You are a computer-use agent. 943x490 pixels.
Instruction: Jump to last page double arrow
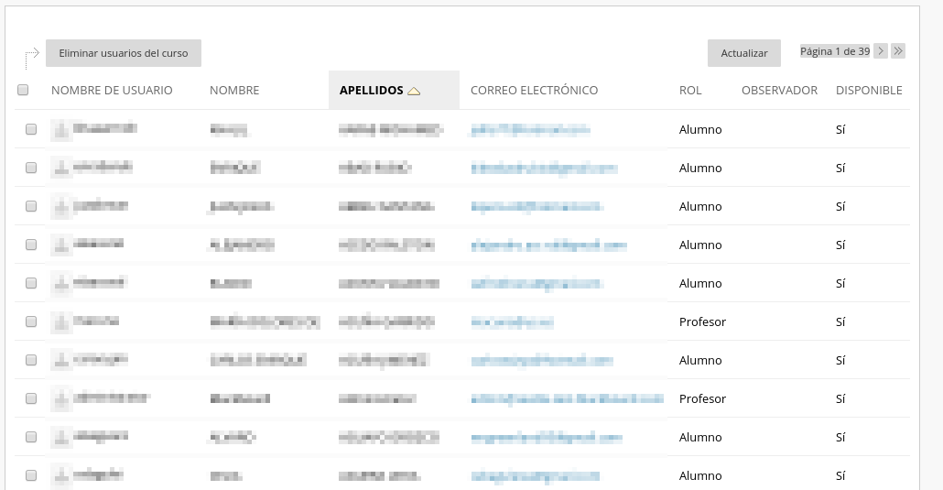tap(898, 51)
